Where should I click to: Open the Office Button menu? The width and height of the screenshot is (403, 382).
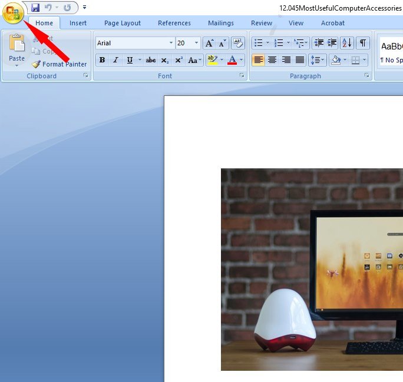(12, 13)
